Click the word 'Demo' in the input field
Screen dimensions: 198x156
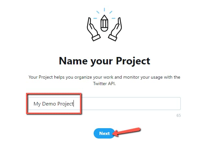pyautogui.click(x=49, y=104)
